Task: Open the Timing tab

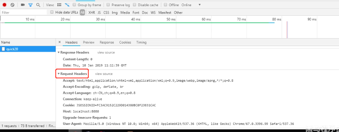Action: point(142,42)
